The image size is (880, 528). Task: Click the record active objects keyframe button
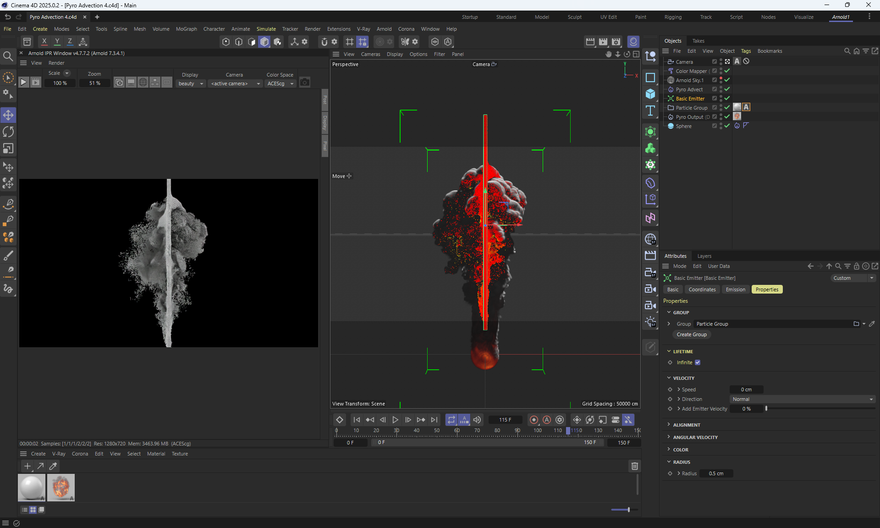[x=534, y=420]
